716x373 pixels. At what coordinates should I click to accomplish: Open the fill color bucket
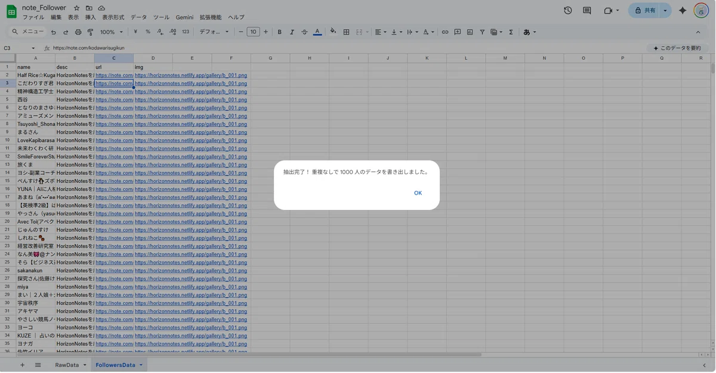click(x=333, y=32)
